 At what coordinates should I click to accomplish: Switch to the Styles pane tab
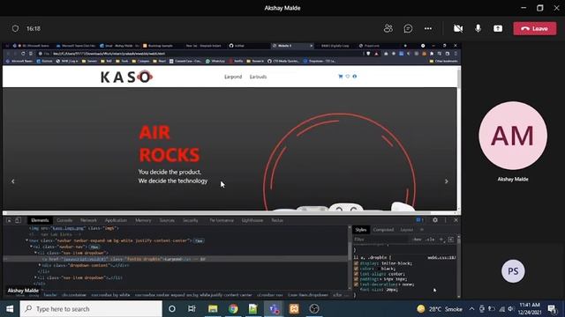point(361,230)
